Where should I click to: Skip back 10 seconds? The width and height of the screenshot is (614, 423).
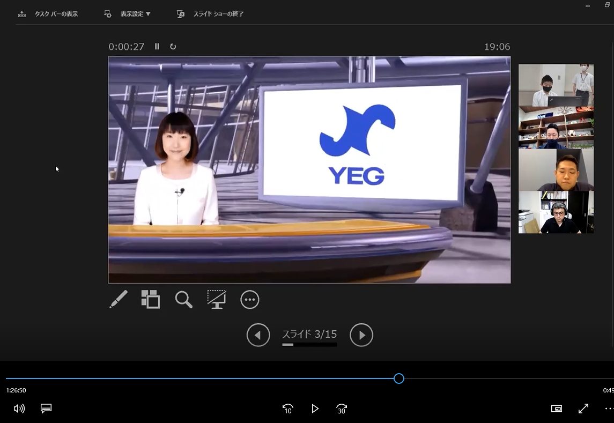click(288, 409)
